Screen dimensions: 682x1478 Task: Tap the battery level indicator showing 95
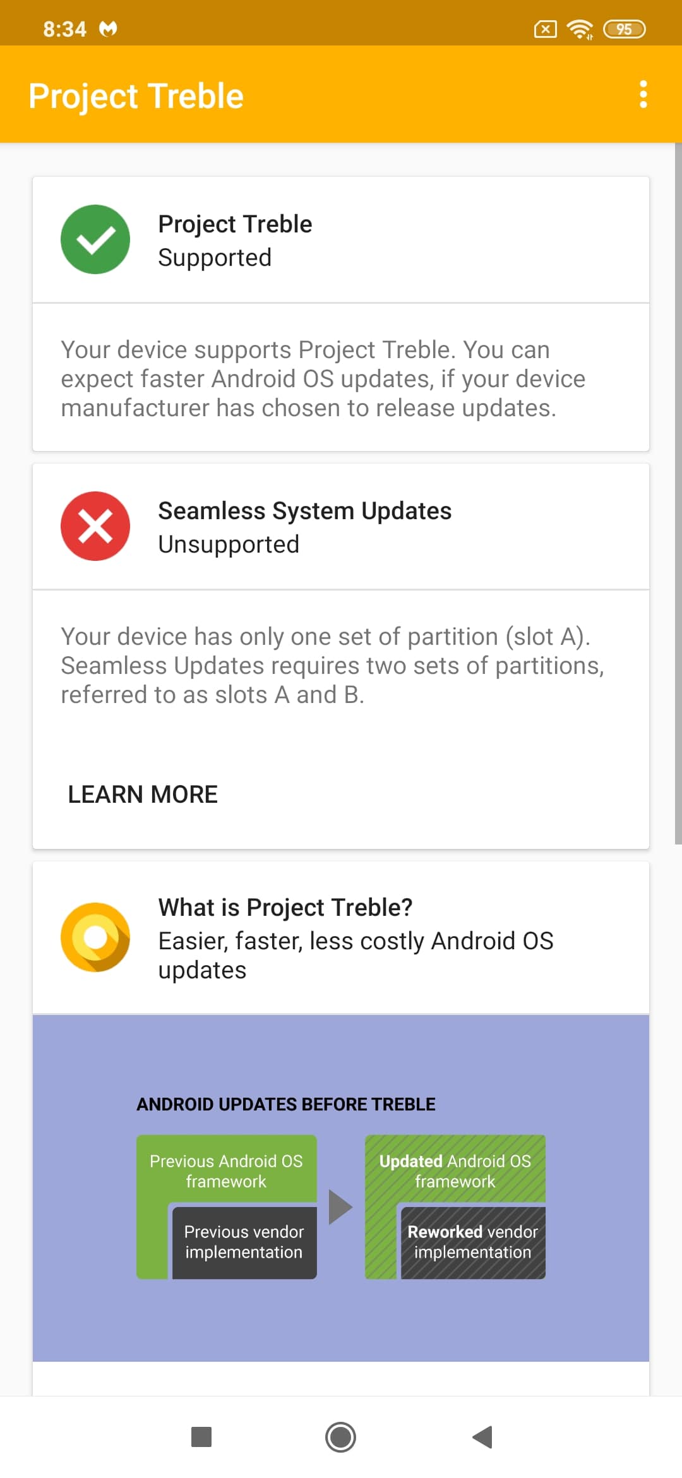[625, 29]
